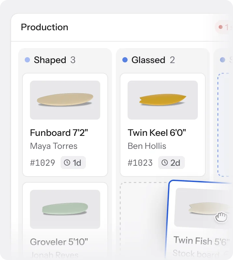Click order number #1029

tap(43, 163)
